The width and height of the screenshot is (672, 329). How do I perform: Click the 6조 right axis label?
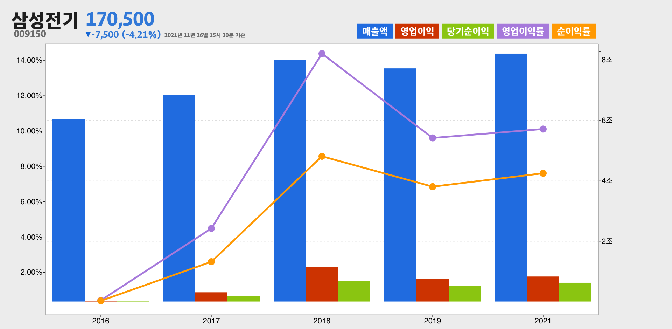pyautogui.click(x=607, y=121)
